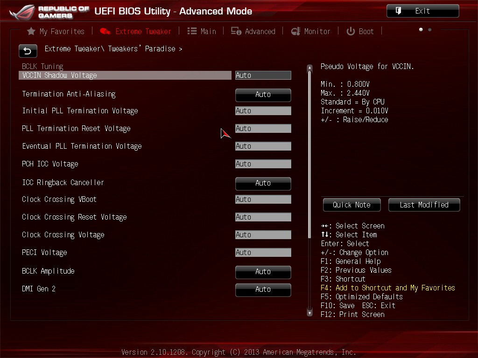This screenshot has height=358, width=478.
Task: Click the Monitor gauge icon
Action: coord(295,31)
